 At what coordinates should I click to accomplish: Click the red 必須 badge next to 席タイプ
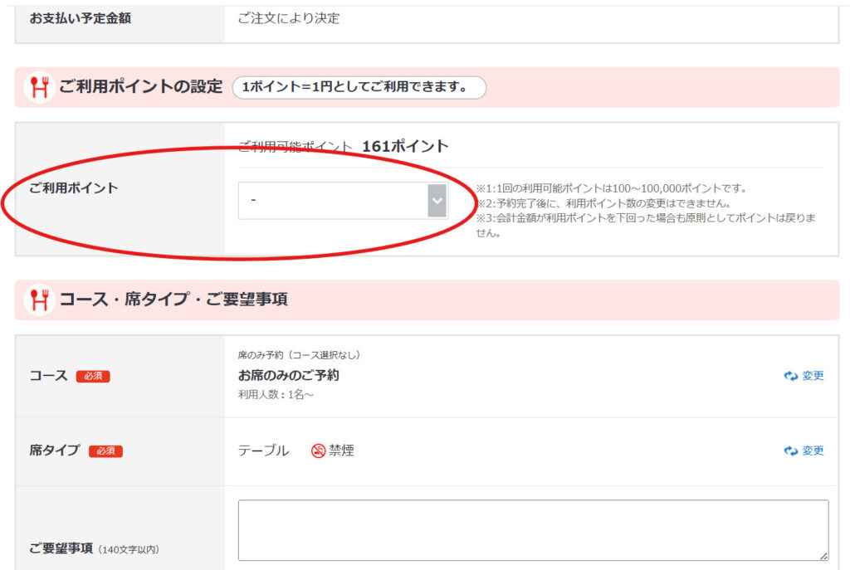105,451
